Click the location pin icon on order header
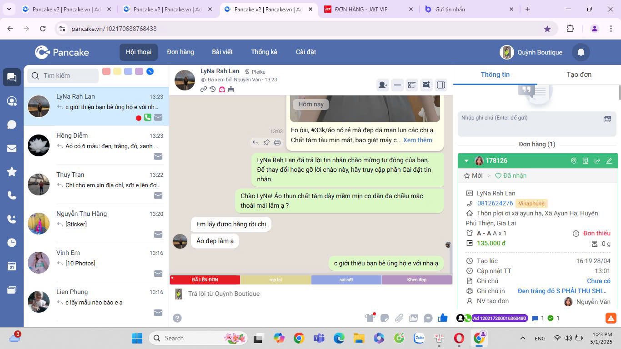The height and width of the screenshot is (349, 621). point(574,161)
